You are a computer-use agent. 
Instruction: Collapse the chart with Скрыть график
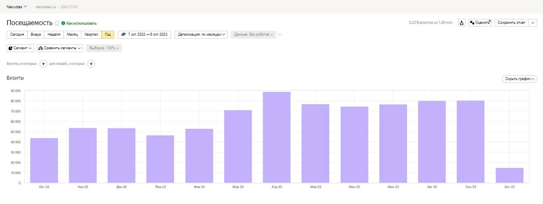519,79
